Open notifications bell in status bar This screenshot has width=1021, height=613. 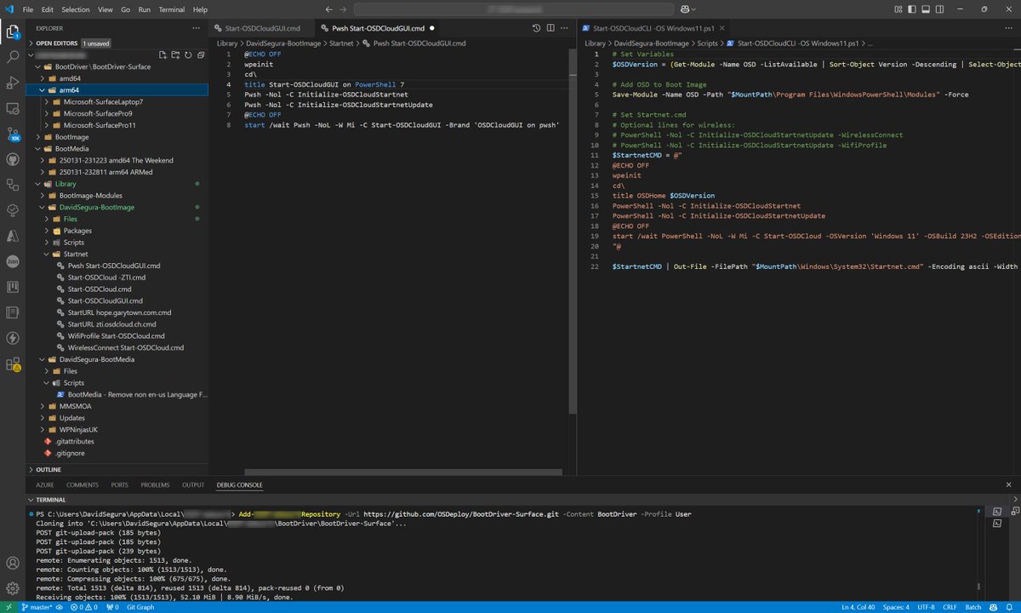(x=1009, y=607)
